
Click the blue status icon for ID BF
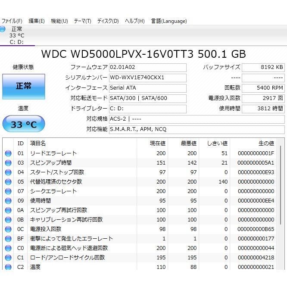coord(8,239)
